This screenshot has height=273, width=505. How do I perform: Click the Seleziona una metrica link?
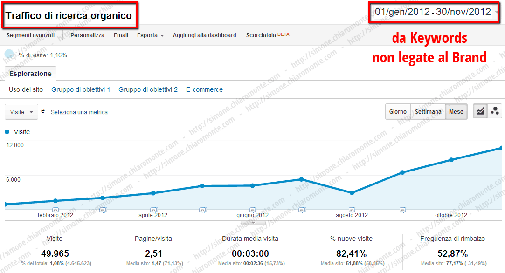(79, 112)
